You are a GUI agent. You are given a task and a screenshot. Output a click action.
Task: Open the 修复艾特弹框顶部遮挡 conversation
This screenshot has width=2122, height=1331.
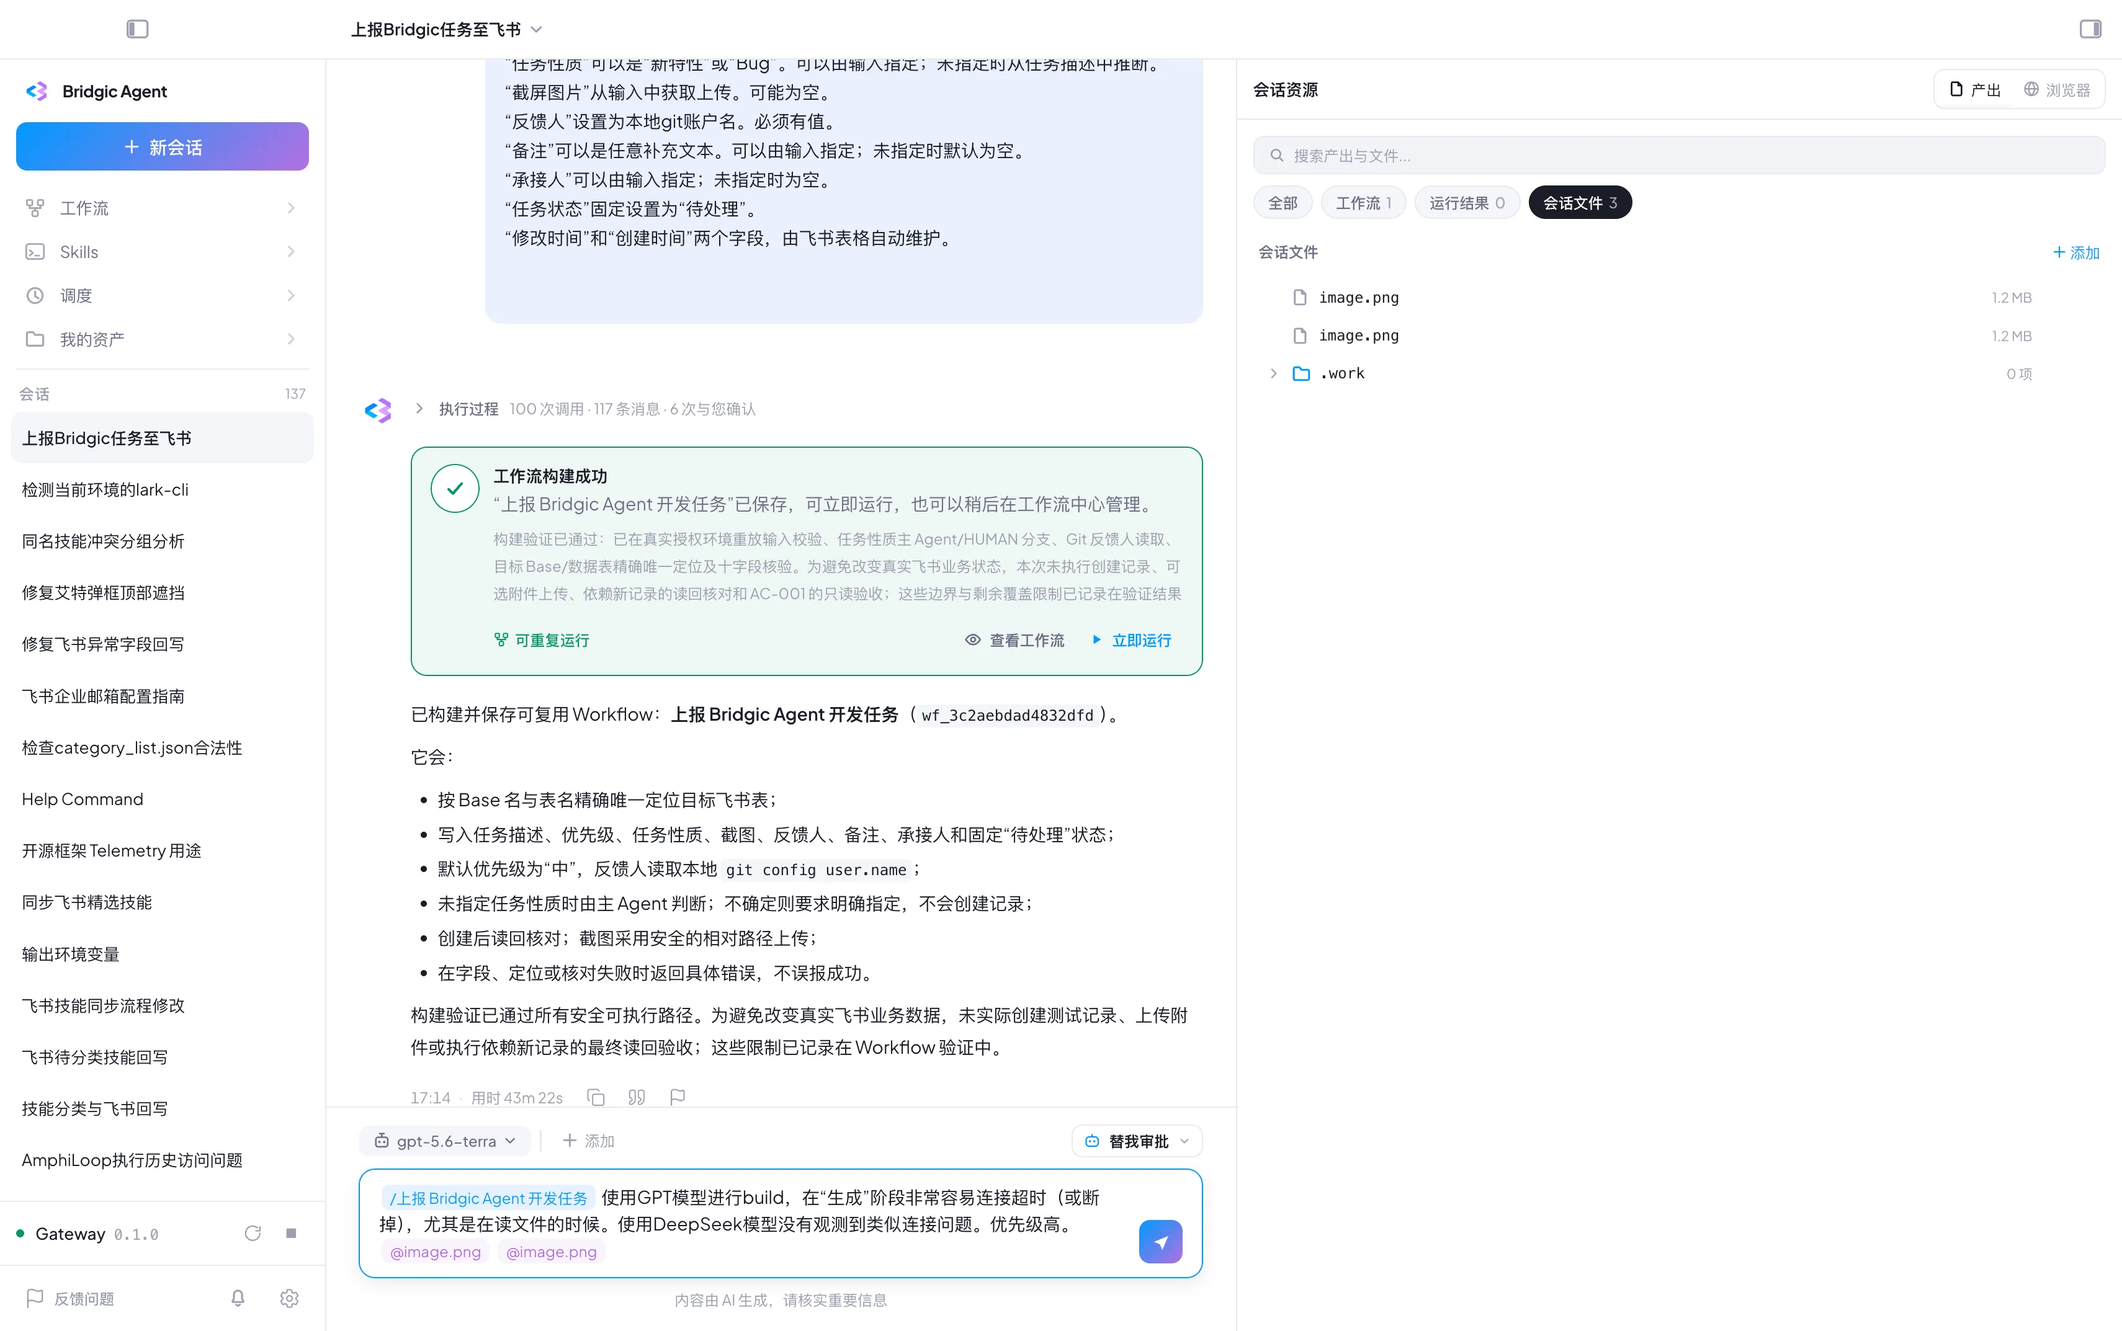[162, 592]
